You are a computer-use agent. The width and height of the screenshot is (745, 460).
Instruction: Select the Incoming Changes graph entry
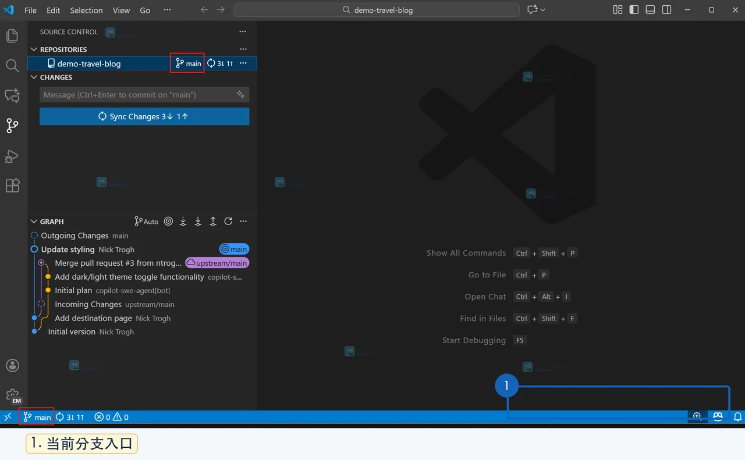pyautogui.click(x=142, y=304)
